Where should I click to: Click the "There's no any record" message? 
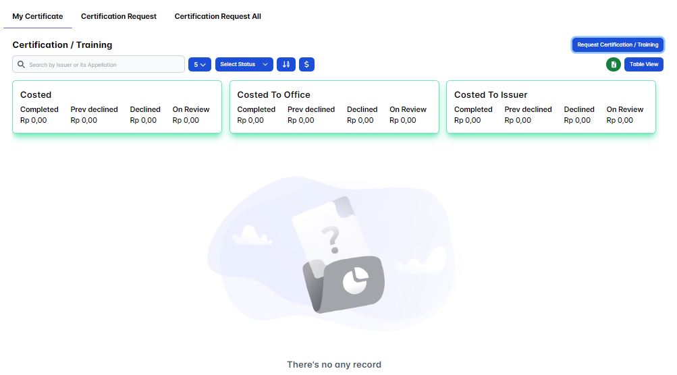click(334, 365)
